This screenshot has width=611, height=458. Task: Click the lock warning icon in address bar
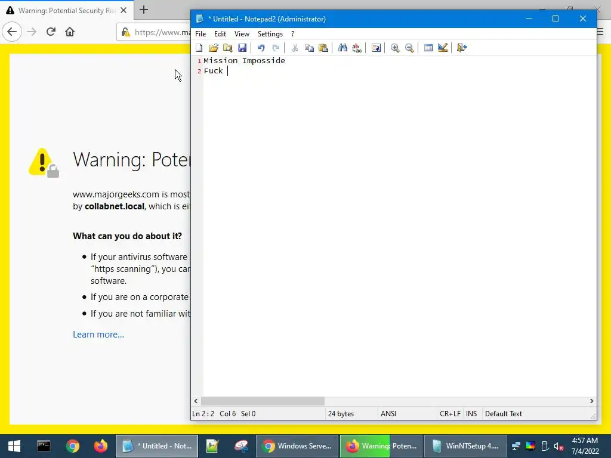pos(125,32)
